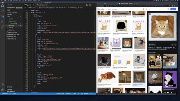180x101 pixels.
Task: Open the Manage gear in VS Code
Action: [3, 89]
